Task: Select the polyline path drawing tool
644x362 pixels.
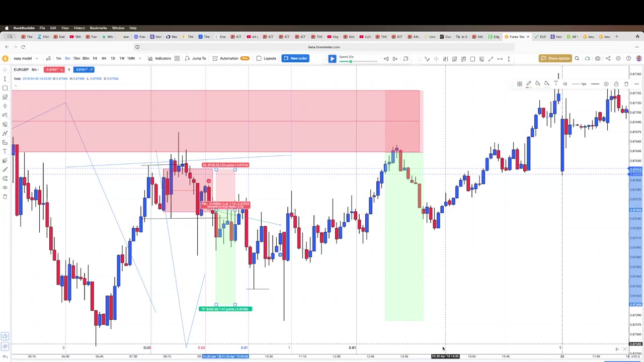Action: (x=427, y=59)
